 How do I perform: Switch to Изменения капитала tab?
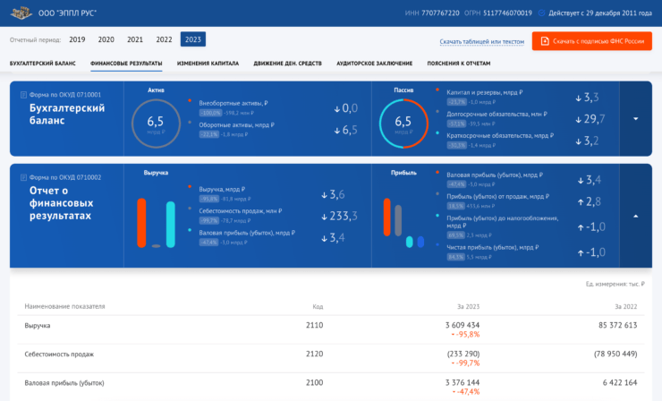click(208, 64)
